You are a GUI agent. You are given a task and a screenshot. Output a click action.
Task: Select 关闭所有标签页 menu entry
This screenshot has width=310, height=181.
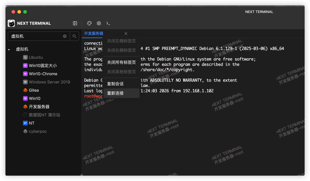(x=121, y=63)
